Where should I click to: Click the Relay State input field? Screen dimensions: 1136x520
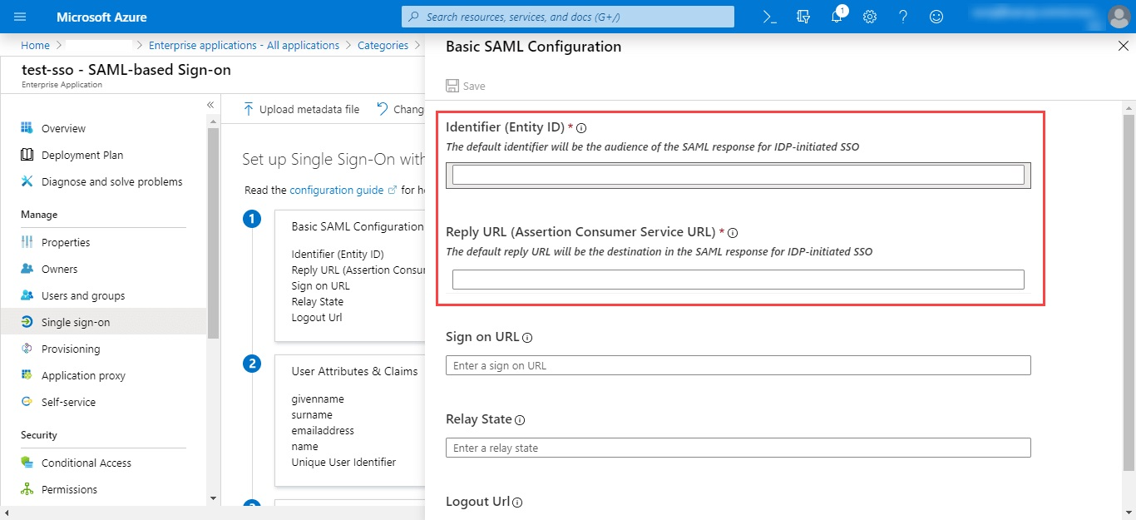738,448
